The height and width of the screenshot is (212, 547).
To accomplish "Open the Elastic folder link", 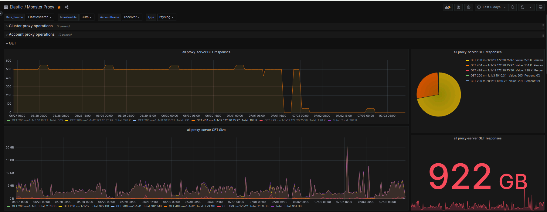I will pos(16,7).
